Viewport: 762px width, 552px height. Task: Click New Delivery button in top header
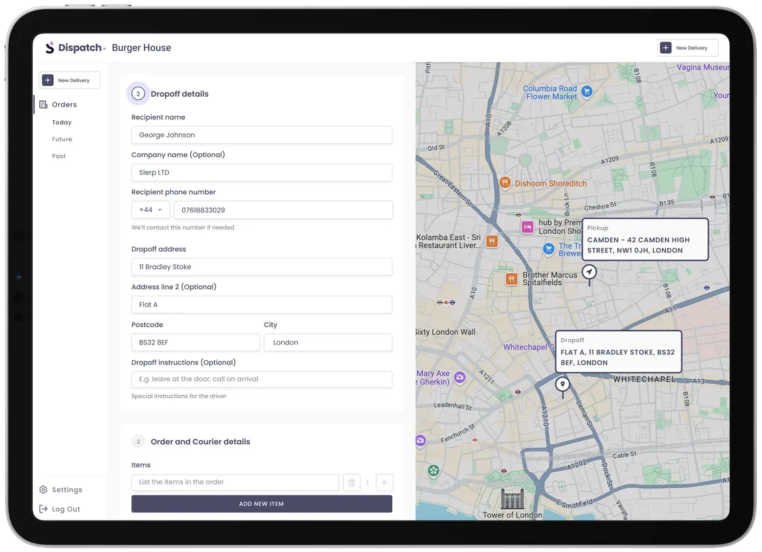point(688,48)
